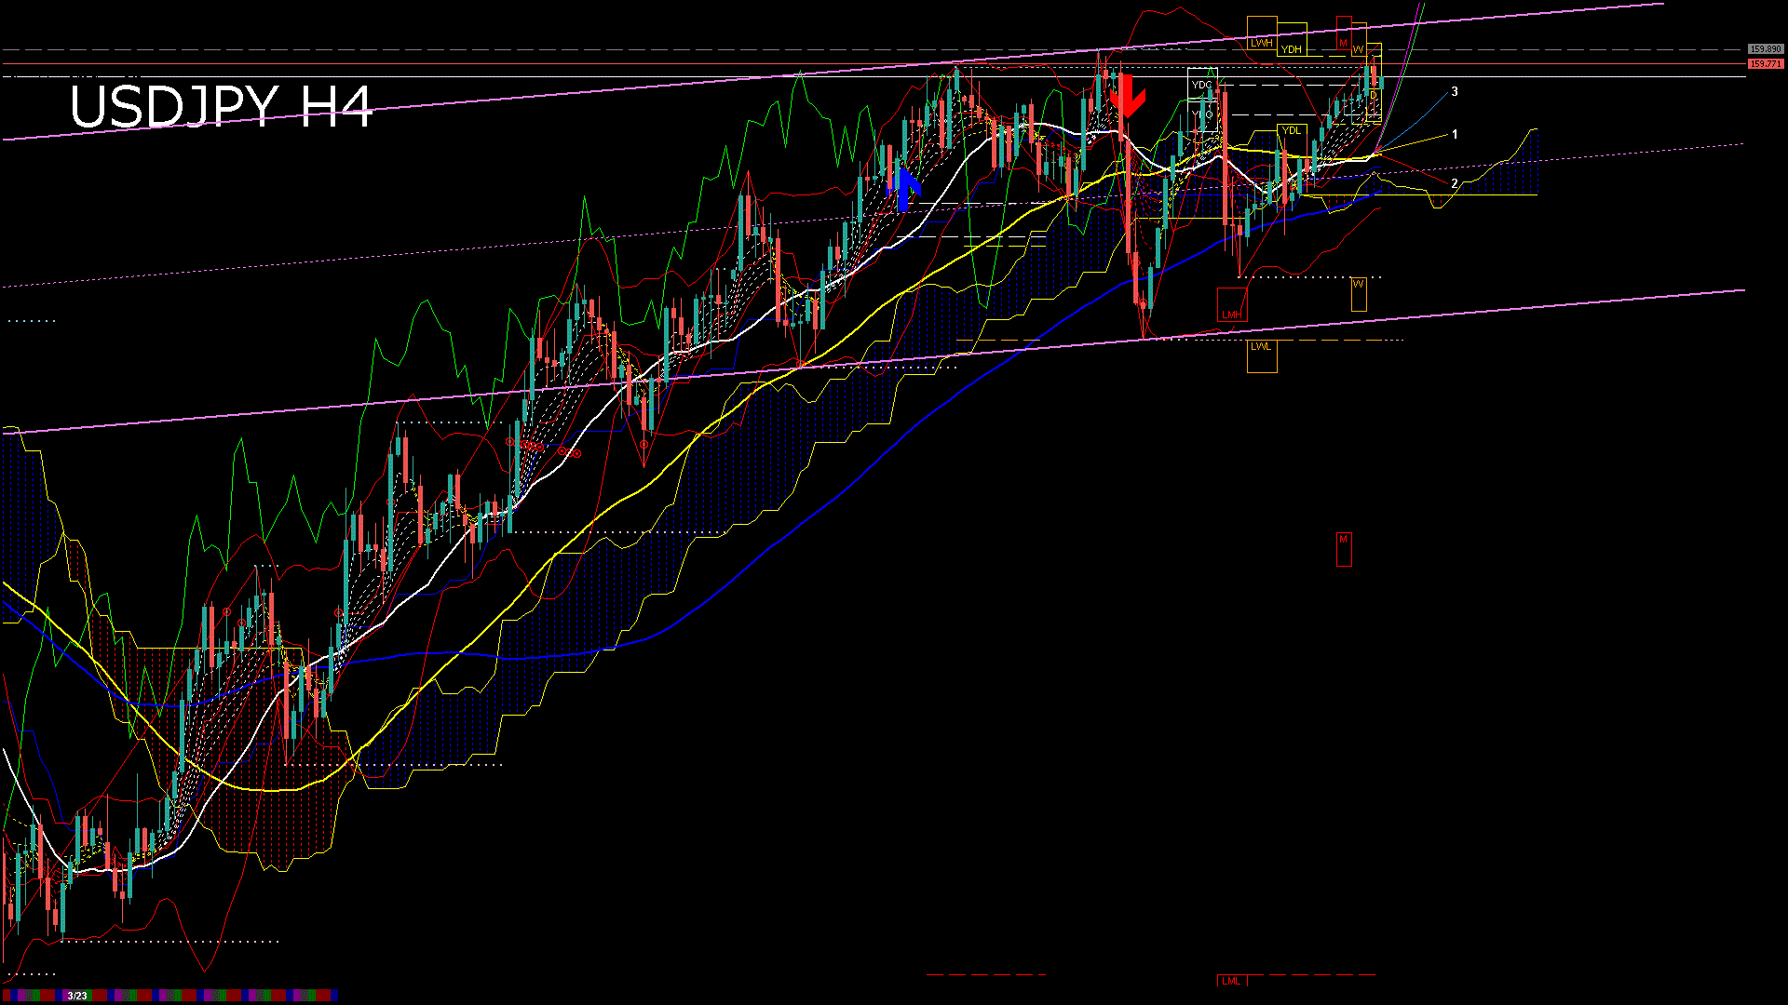Select the YDL level label box
Image resolution: width=1788 pixels, height=1005 pixels.
point(1292,130)
